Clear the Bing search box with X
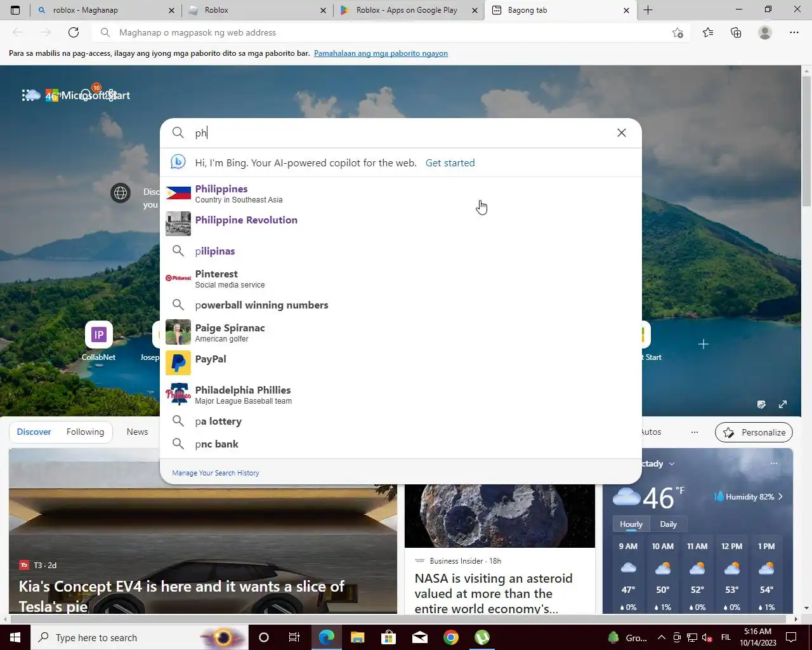812x650 pixels. pyautogui.click(x=622, y=133)
